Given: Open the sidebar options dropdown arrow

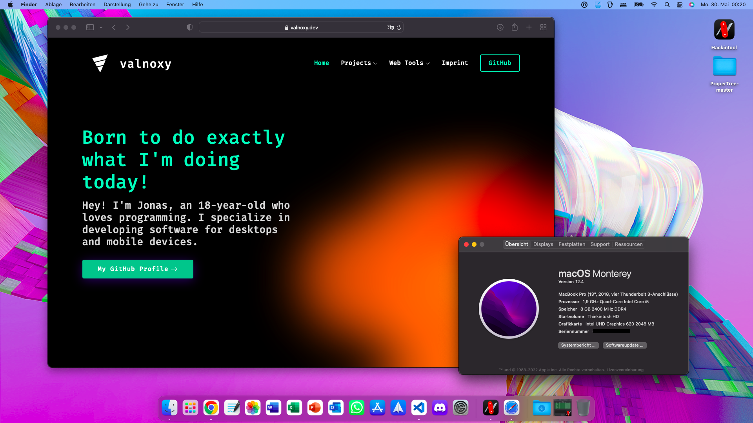Looking at the screenshot, I should coord(101,27).
